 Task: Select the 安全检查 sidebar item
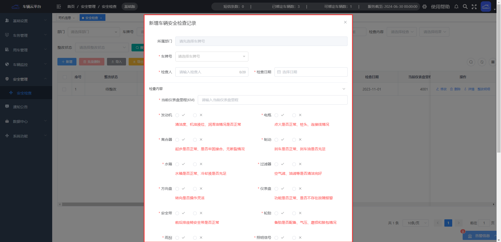[26, 93]
